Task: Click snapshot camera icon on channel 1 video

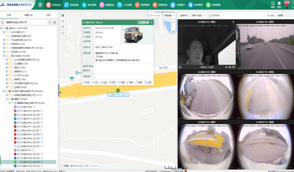Action: point(230,67)
